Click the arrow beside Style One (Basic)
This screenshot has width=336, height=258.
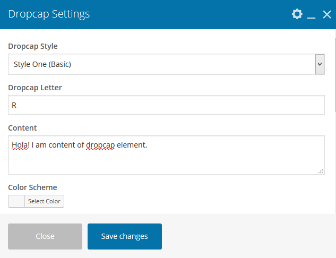pos(320,64)
